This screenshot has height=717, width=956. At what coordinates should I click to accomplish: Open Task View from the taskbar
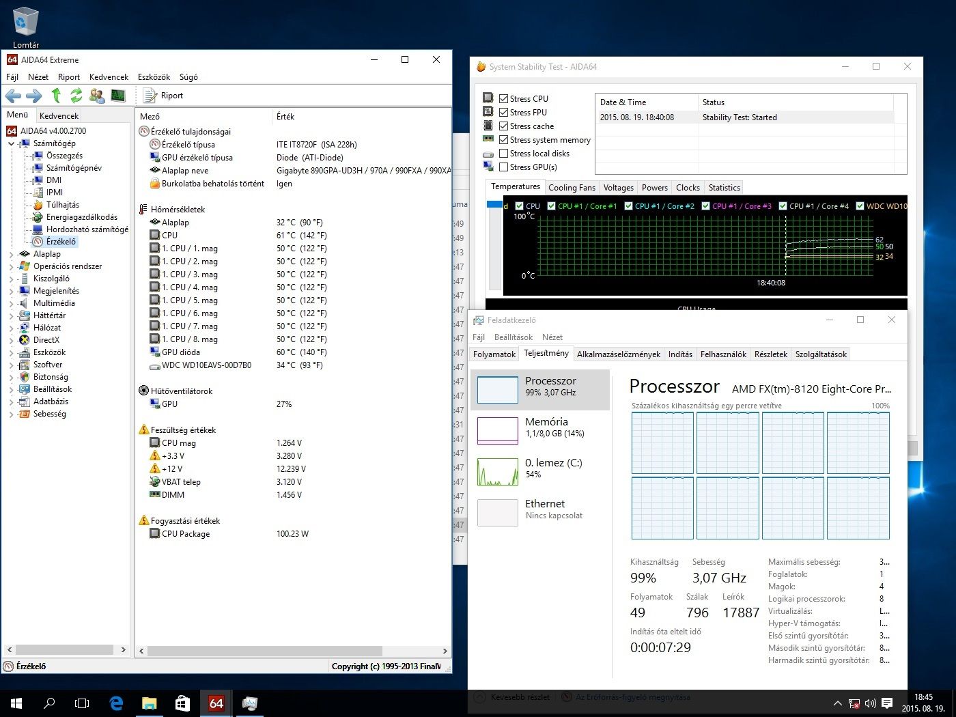coord(82,703)
